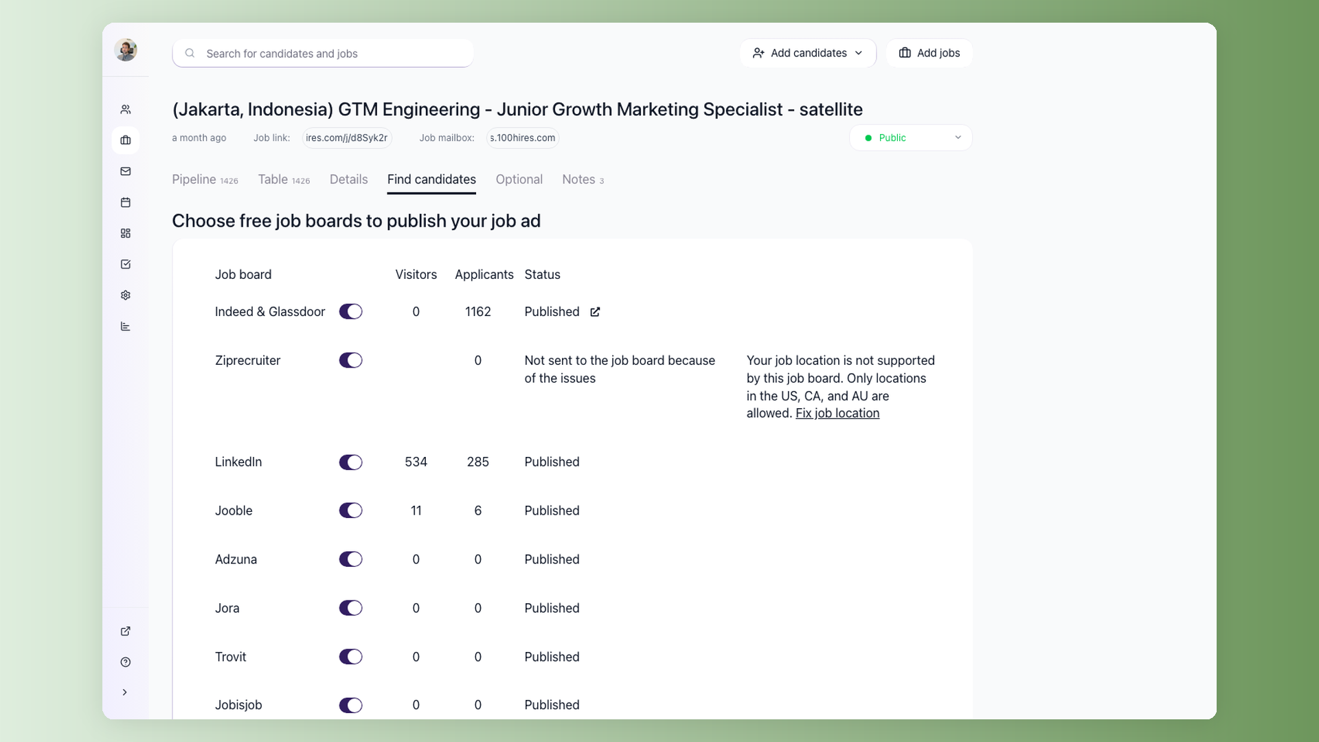Click the Job board column header

point(243,275)
